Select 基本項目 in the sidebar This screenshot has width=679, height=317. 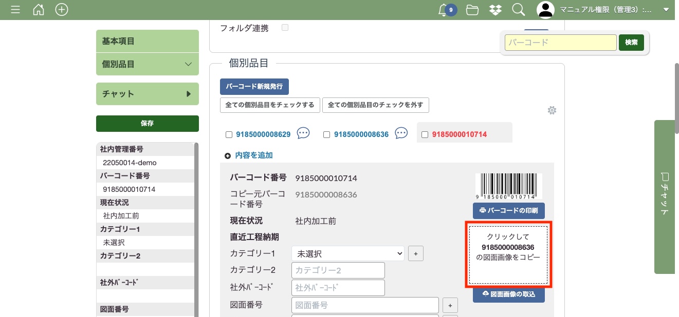pos(147,41)
